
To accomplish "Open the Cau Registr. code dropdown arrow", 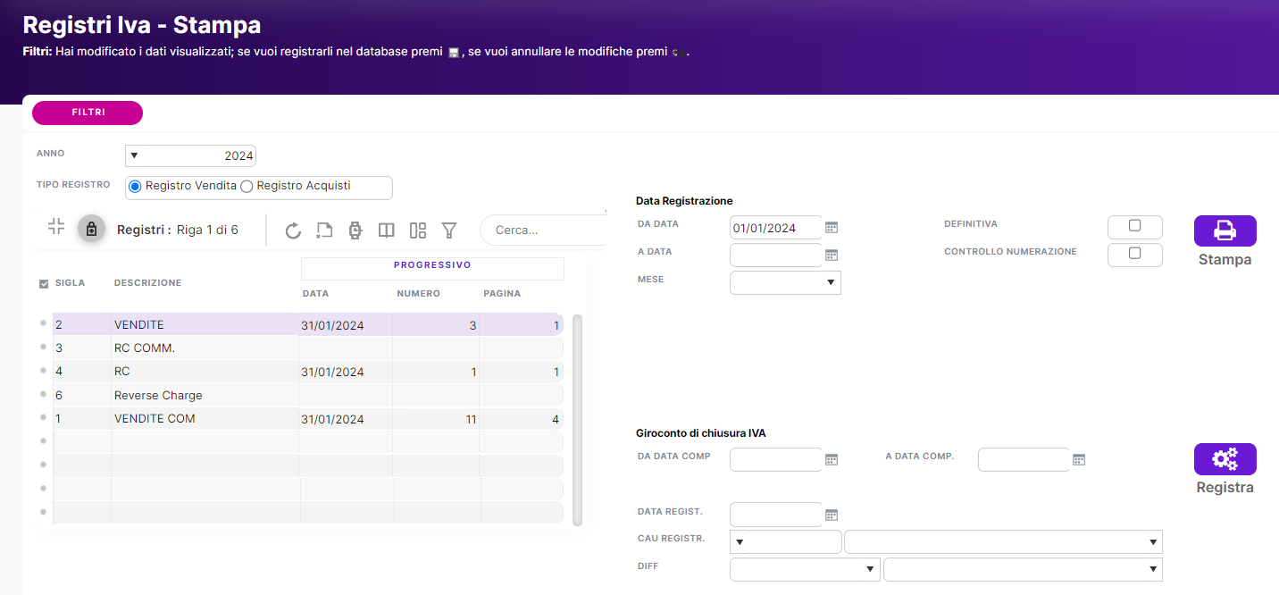I will point(740,542).
